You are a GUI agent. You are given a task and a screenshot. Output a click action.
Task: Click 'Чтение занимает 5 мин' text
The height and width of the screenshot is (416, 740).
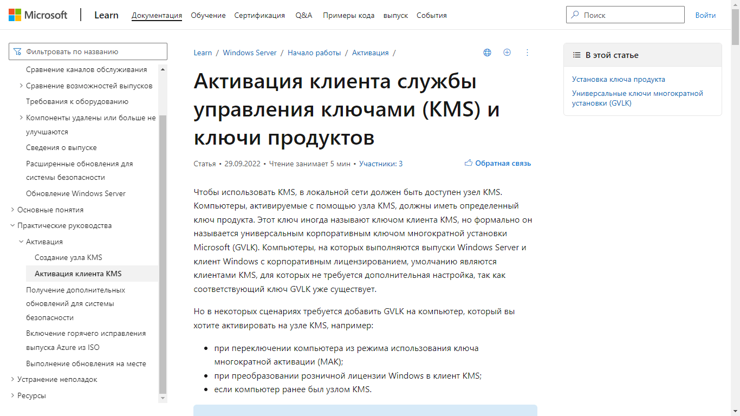(x=310, y=164)
